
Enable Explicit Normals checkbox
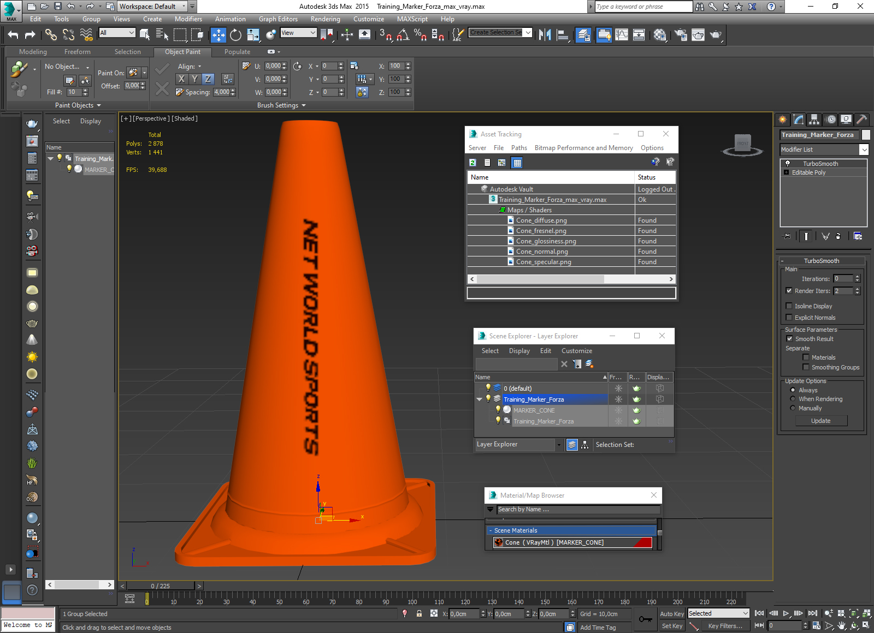[789, 318]
